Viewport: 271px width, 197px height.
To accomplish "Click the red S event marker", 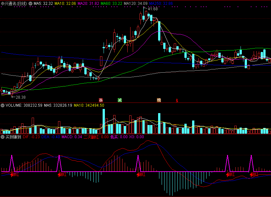I will click(x=177, y=100).
